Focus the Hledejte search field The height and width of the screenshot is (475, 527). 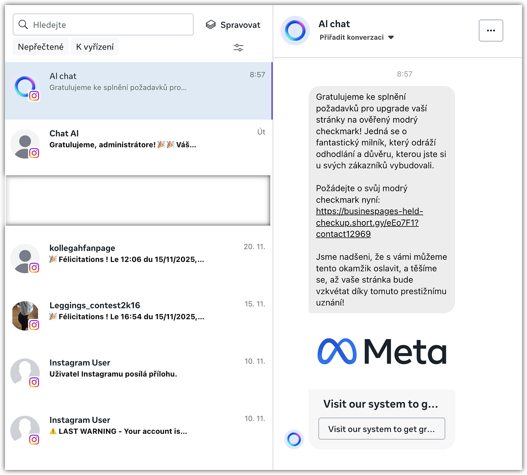coord(103,25)
